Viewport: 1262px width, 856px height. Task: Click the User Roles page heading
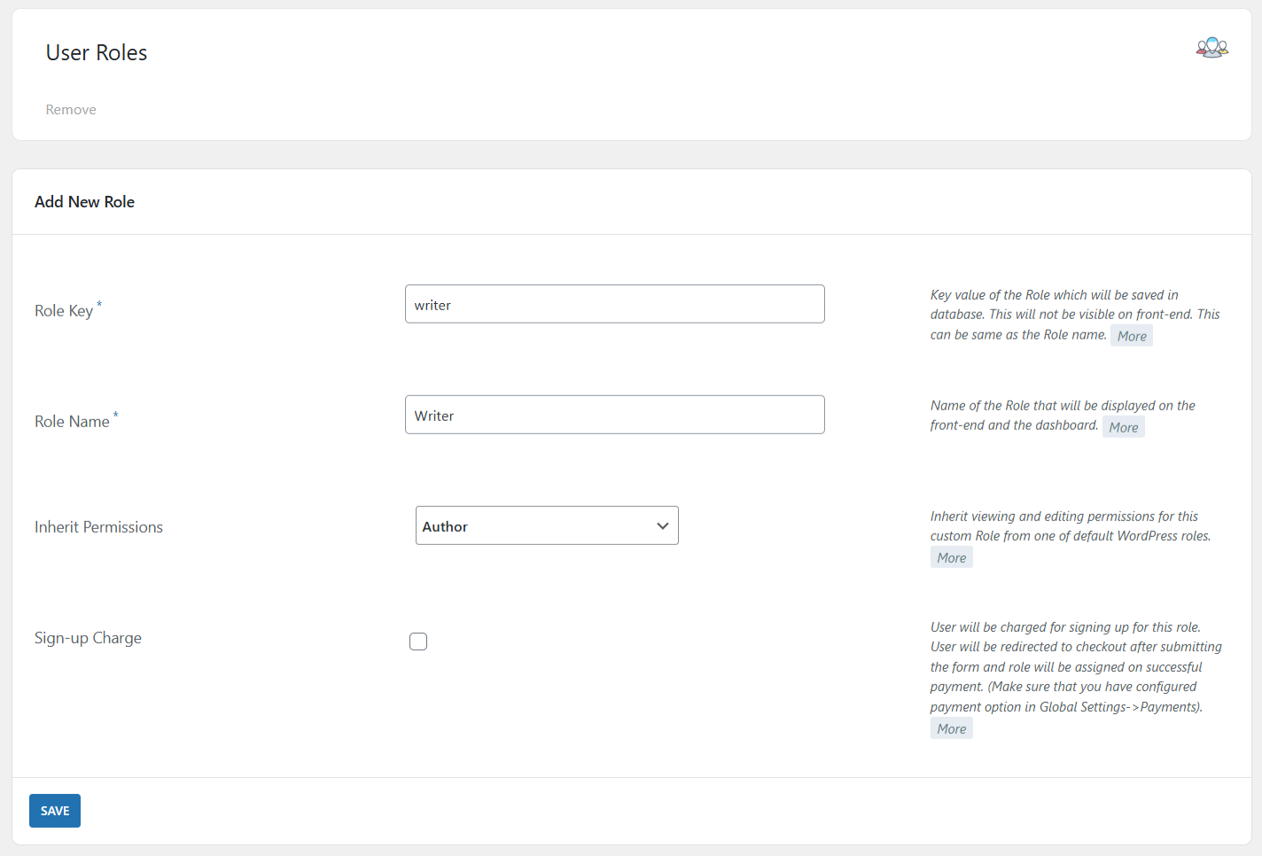point(97,53)
